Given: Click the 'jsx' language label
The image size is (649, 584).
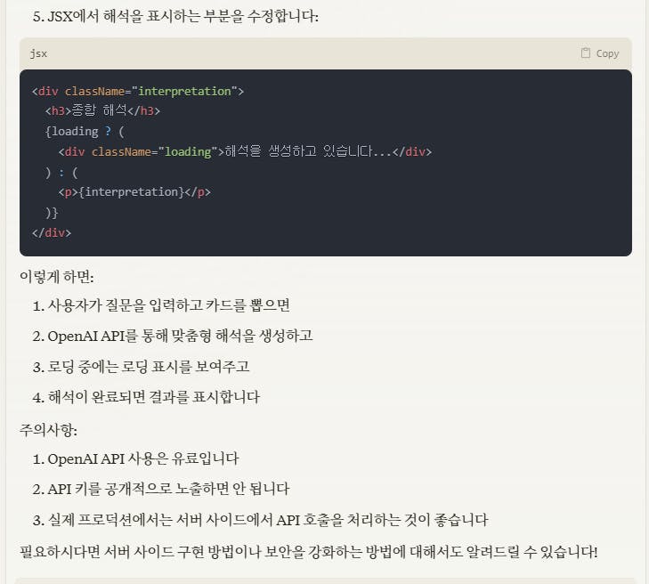Looking at the screenshot, I should click(38, 53).
